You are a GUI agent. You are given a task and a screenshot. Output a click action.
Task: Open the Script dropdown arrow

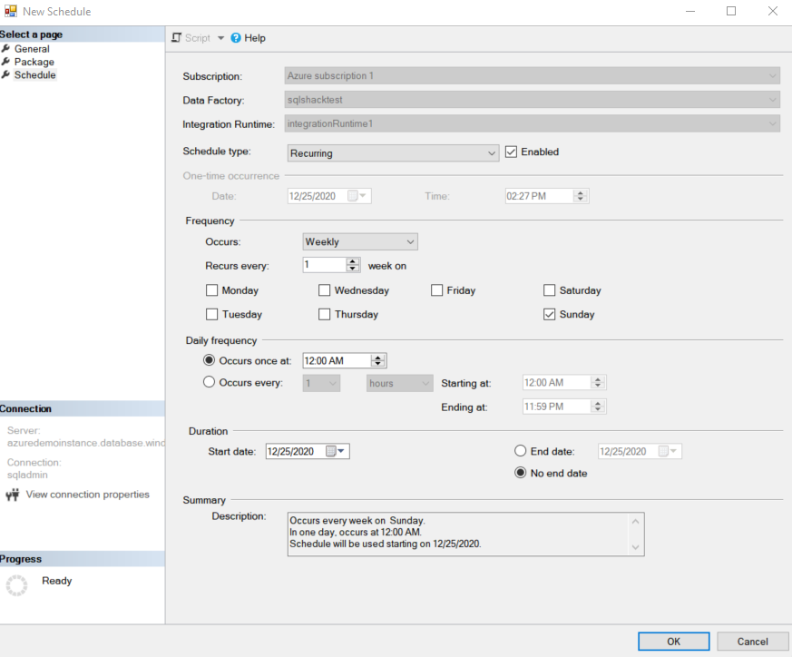(x=220, y=38)
